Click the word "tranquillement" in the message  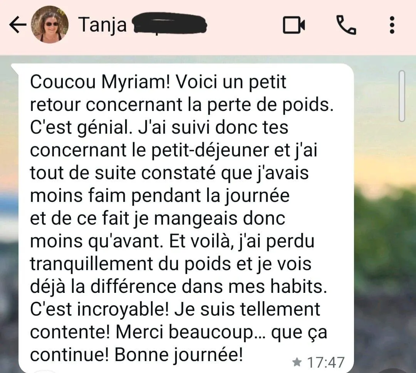[x=92, y=264]
